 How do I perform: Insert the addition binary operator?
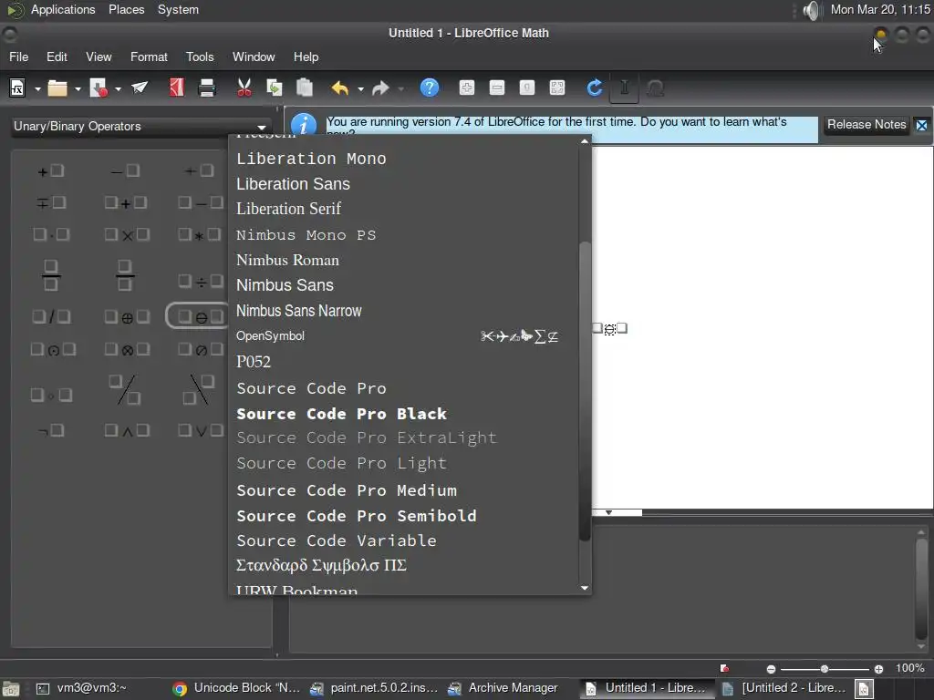pos(125,203)
